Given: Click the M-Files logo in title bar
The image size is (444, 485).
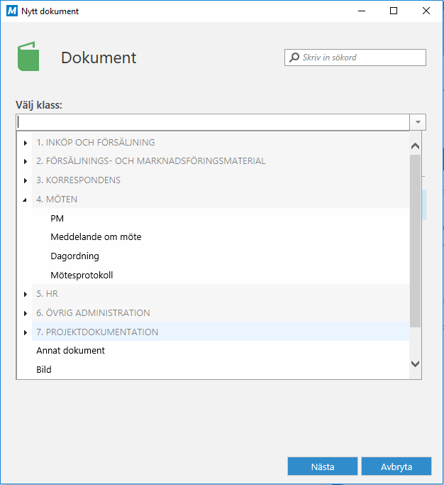Looking at the screenshot, I should coord(11,11).
